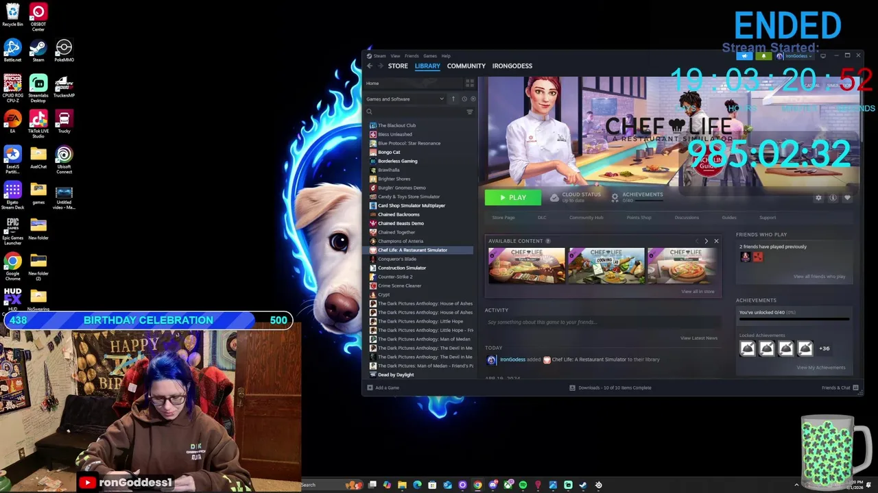The height and width of the screenshot is (493, 878).
Task: Open OBSBOT Center desktop icon
Action: tap(38, 17)
